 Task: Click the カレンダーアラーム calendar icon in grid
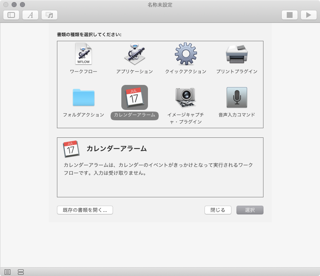pos(135,97)
